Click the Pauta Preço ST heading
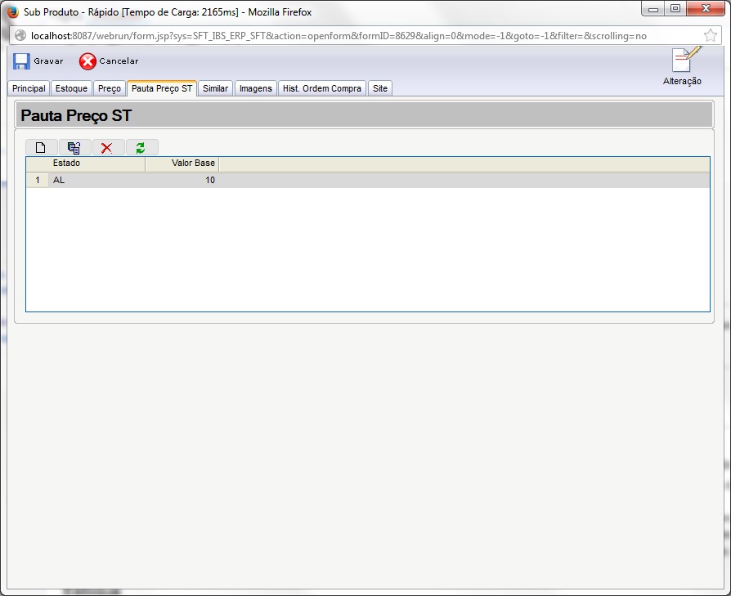Image resolution: width=731 pixels, height=596 pixels. 76,115
